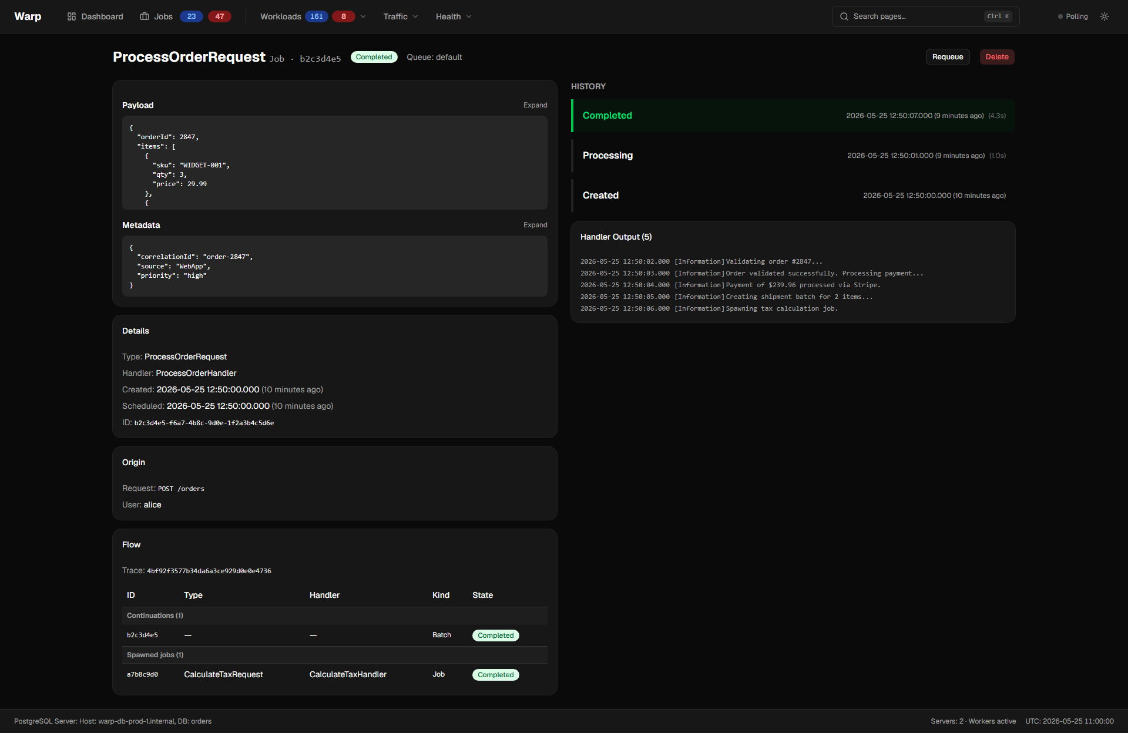Image resolution: width=1128 pixels, height=733 pixels.
Task: Toggle the theme sun icon
Action: (1104, 16)
